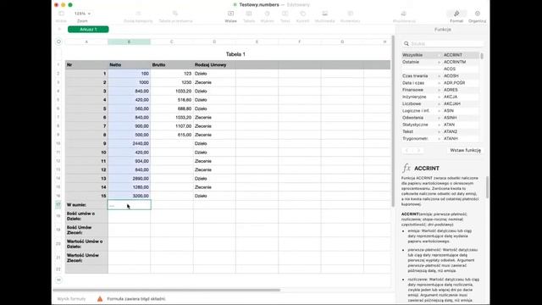Choose the ADRES function

point(461,90)
